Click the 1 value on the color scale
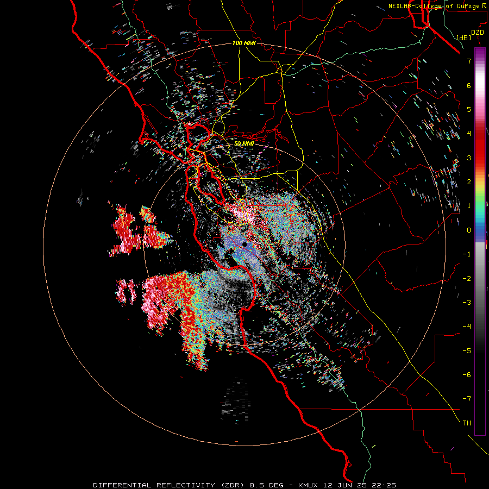The height and width of the screenshot is (489, 489). (x=469, y=206)
